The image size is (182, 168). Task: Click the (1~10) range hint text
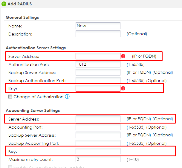tap(133, 160)
